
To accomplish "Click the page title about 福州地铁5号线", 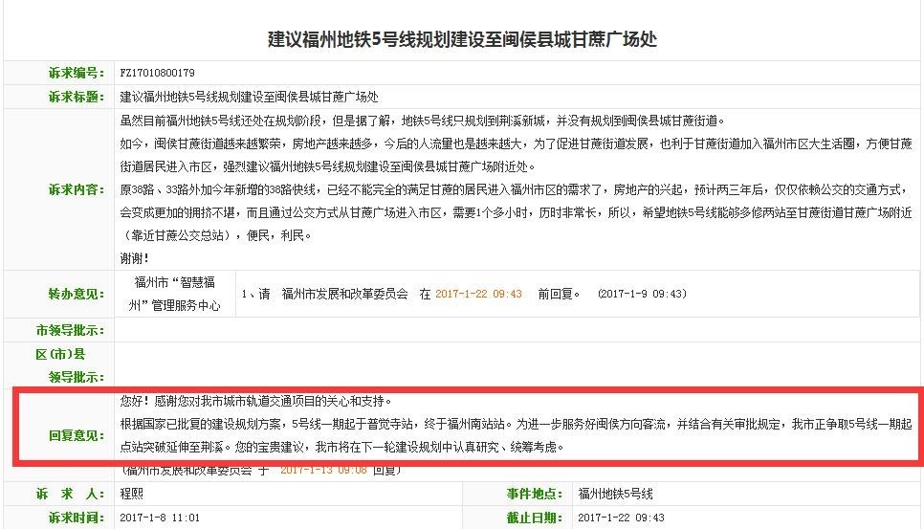I will point(462,39).
